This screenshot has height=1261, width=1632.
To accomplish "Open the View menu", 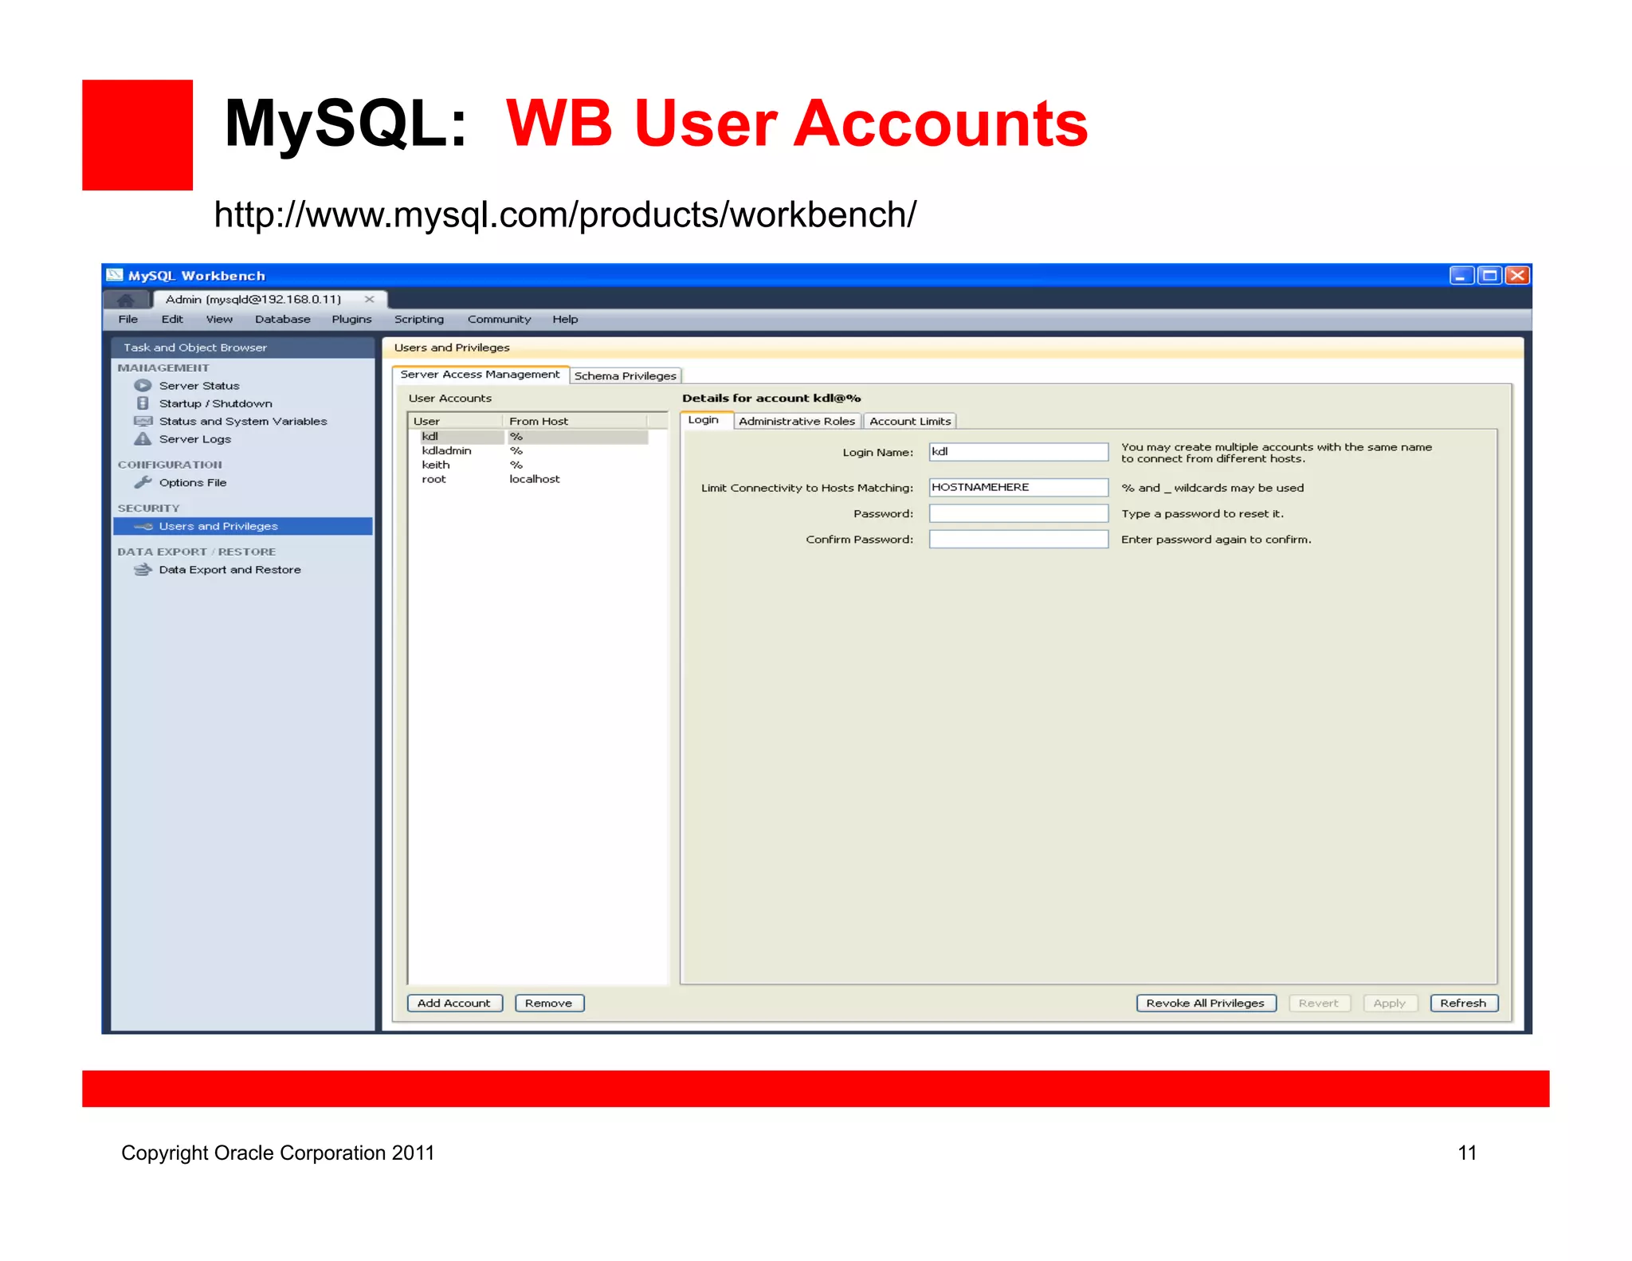I will (x=219, y=320).
